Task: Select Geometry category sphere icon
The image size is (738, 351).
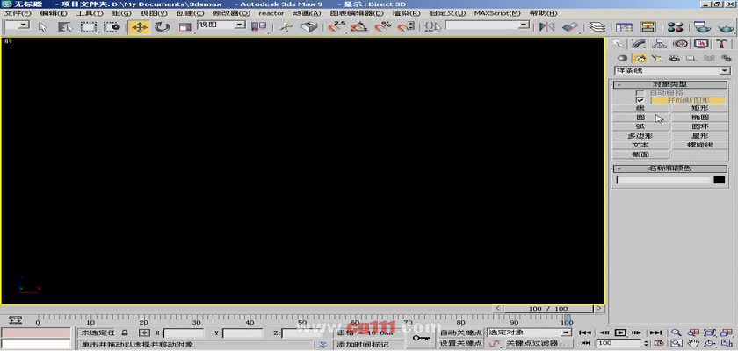Action: click(x=622, y=58)
